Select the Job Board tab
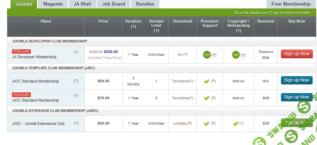 (x=113, y=4)
